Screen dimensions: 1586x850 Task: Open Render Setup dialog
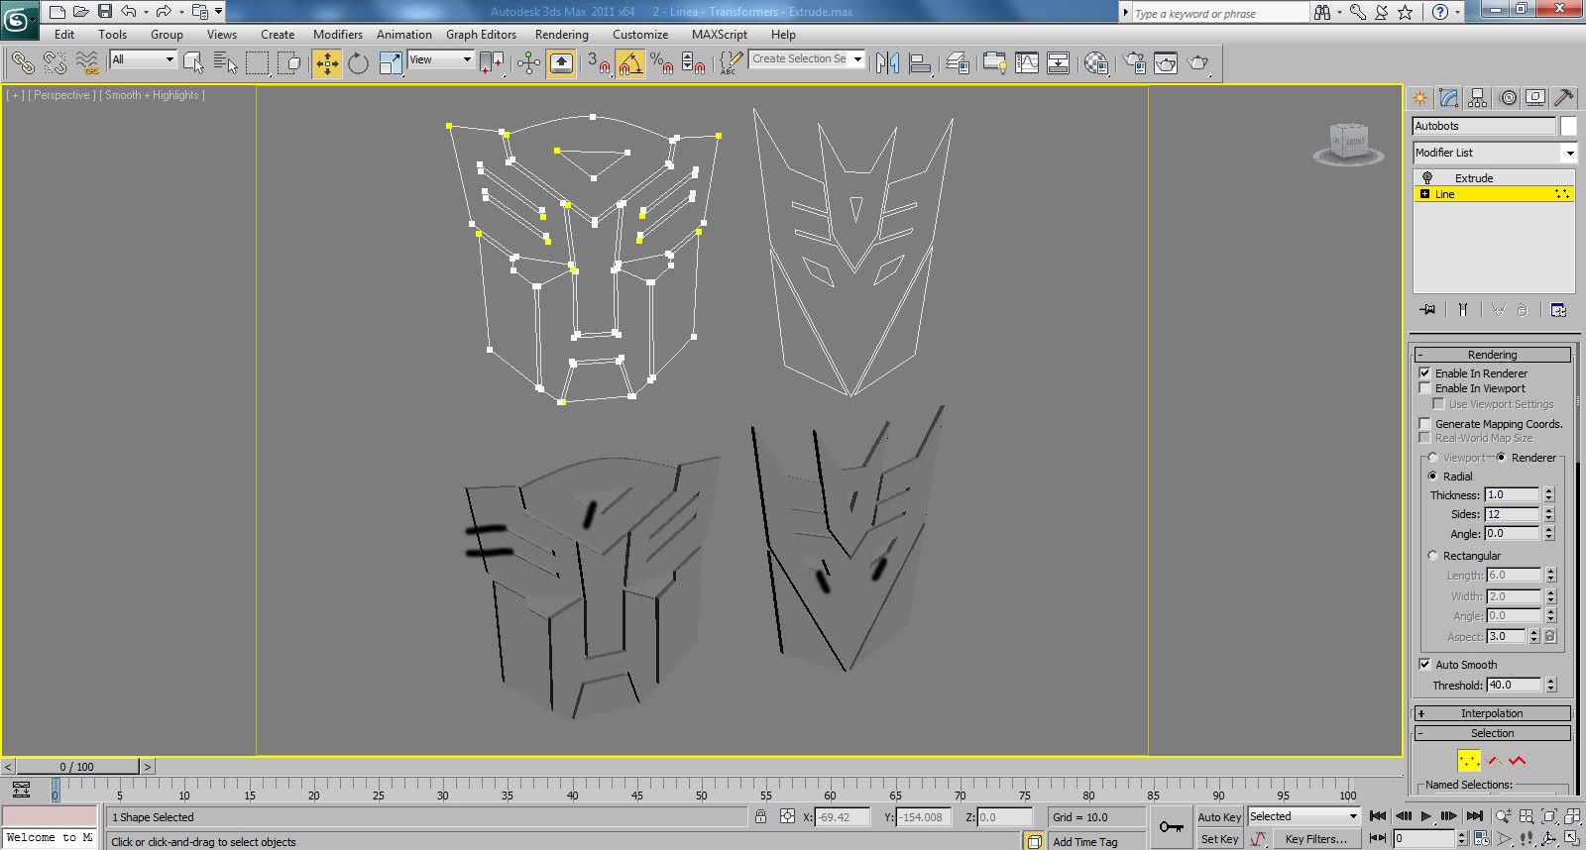click(1134, 63)
